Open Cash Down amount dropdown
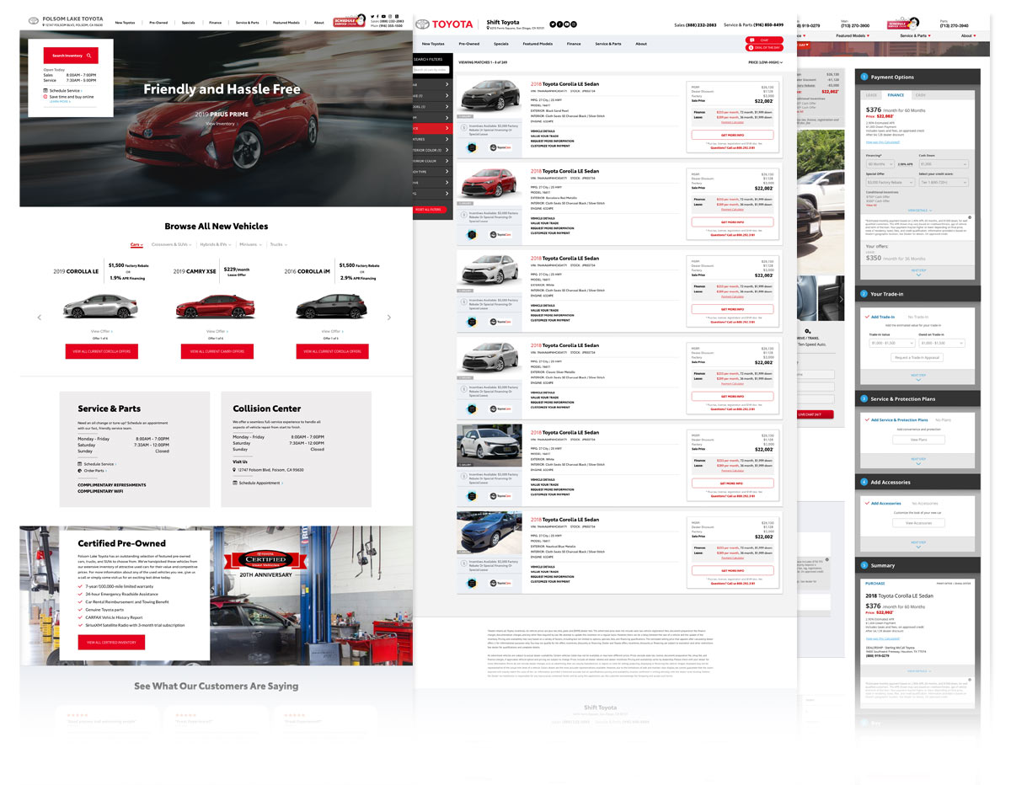Image resolution: width=1011 pixels, height=785 pixels. pos(944,164)
